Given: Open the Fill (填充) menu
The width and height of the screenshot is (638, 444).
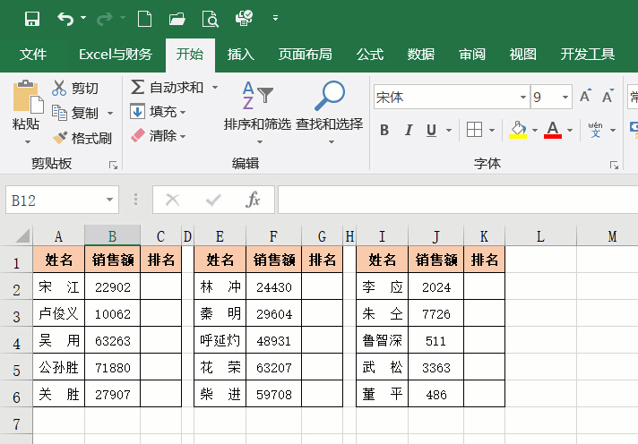Looking at the screenshot, I should 158,111.
